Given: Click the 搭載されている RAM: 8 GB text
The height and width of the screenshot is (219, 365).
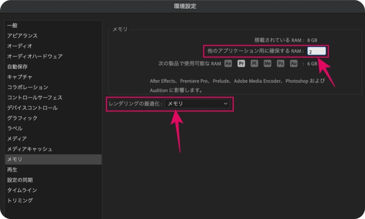Looking at the screenshot, I should [286, 40].
